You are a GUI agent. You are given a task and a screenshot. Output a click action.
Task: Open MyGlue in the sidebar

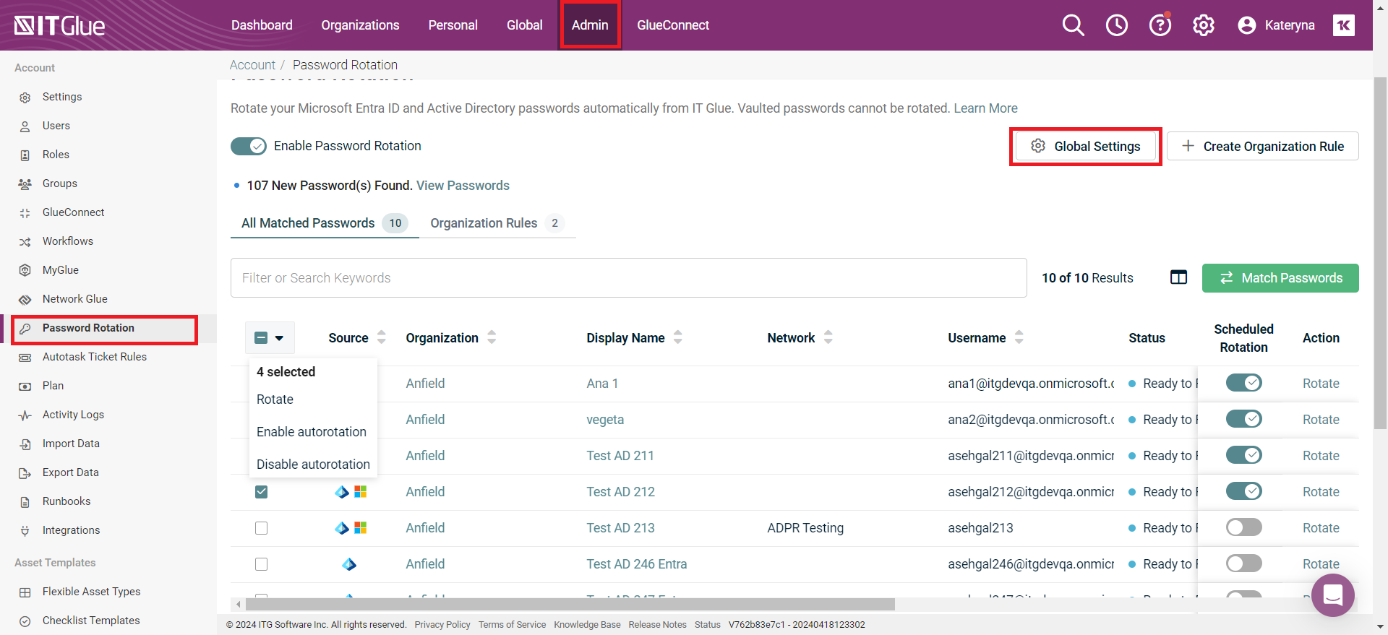coord(61,270)
